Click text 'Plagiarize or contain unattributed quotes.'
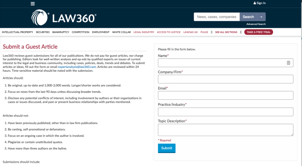Screen dimensions: 302x166 tap(35, 142)
